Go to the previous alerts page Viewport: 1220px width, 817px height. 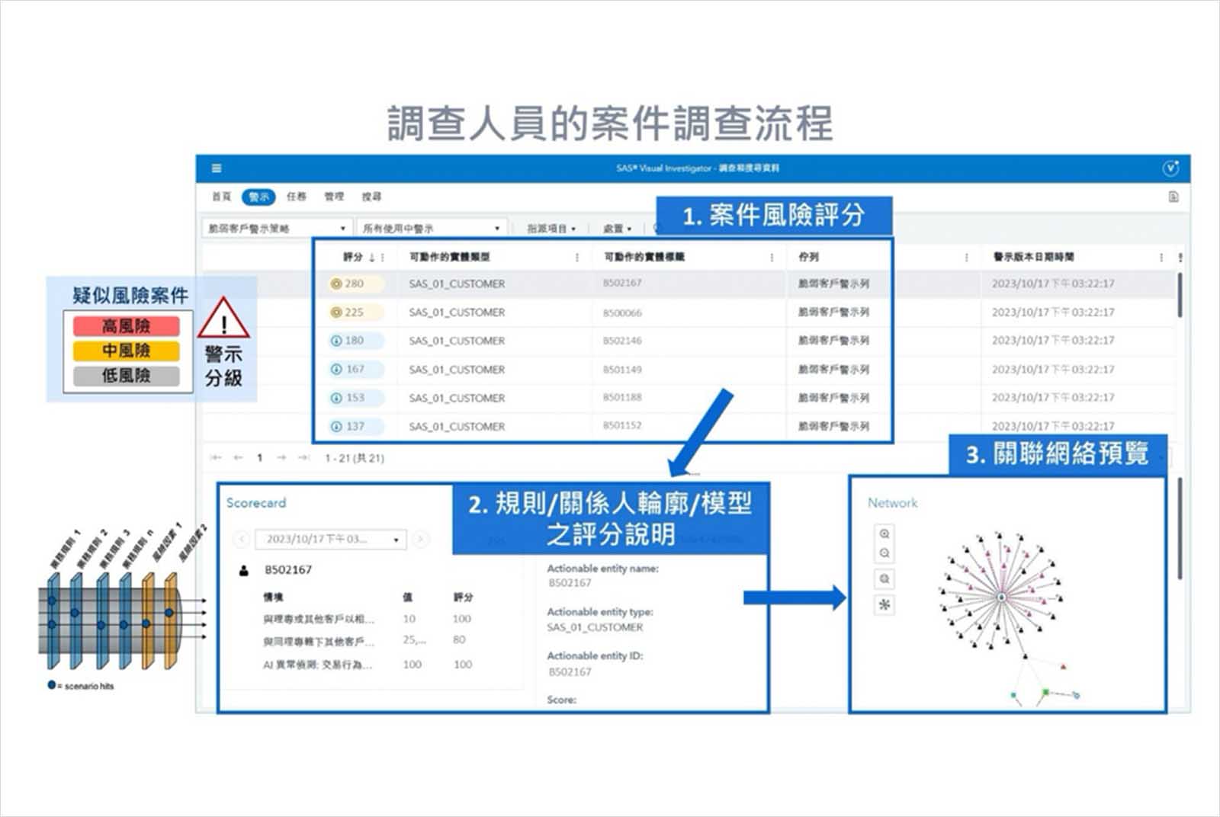click(x=238, y=457)
